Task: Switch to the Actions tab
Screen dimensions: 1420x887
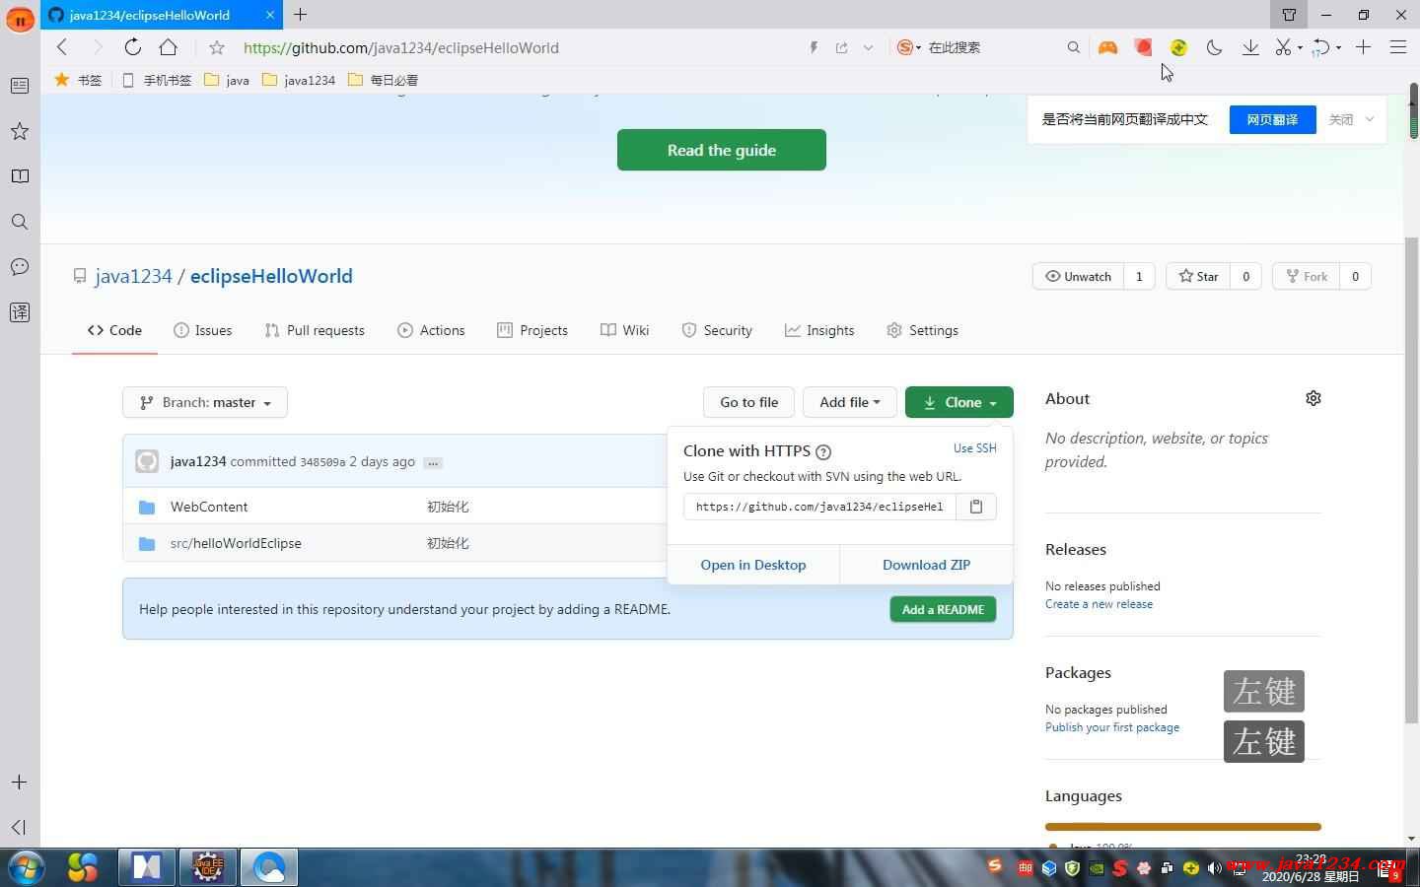Action: 431,330
